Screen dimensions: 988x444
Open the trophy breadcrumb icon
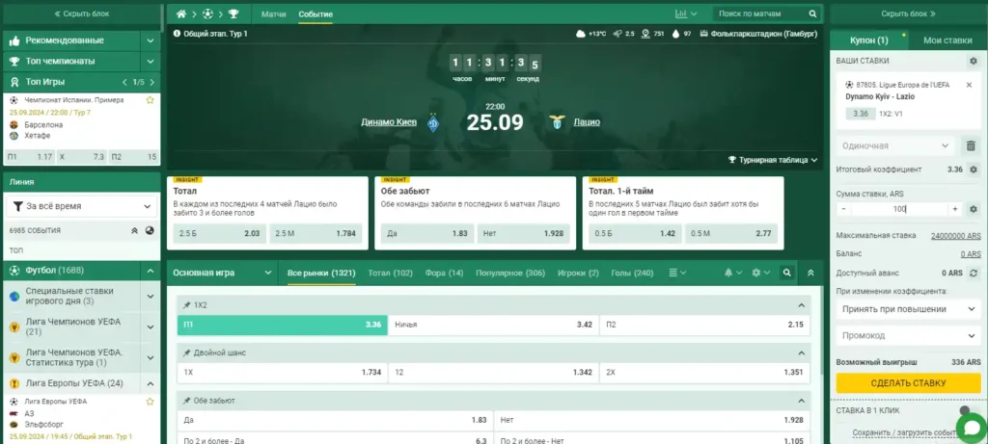(233, 13)
